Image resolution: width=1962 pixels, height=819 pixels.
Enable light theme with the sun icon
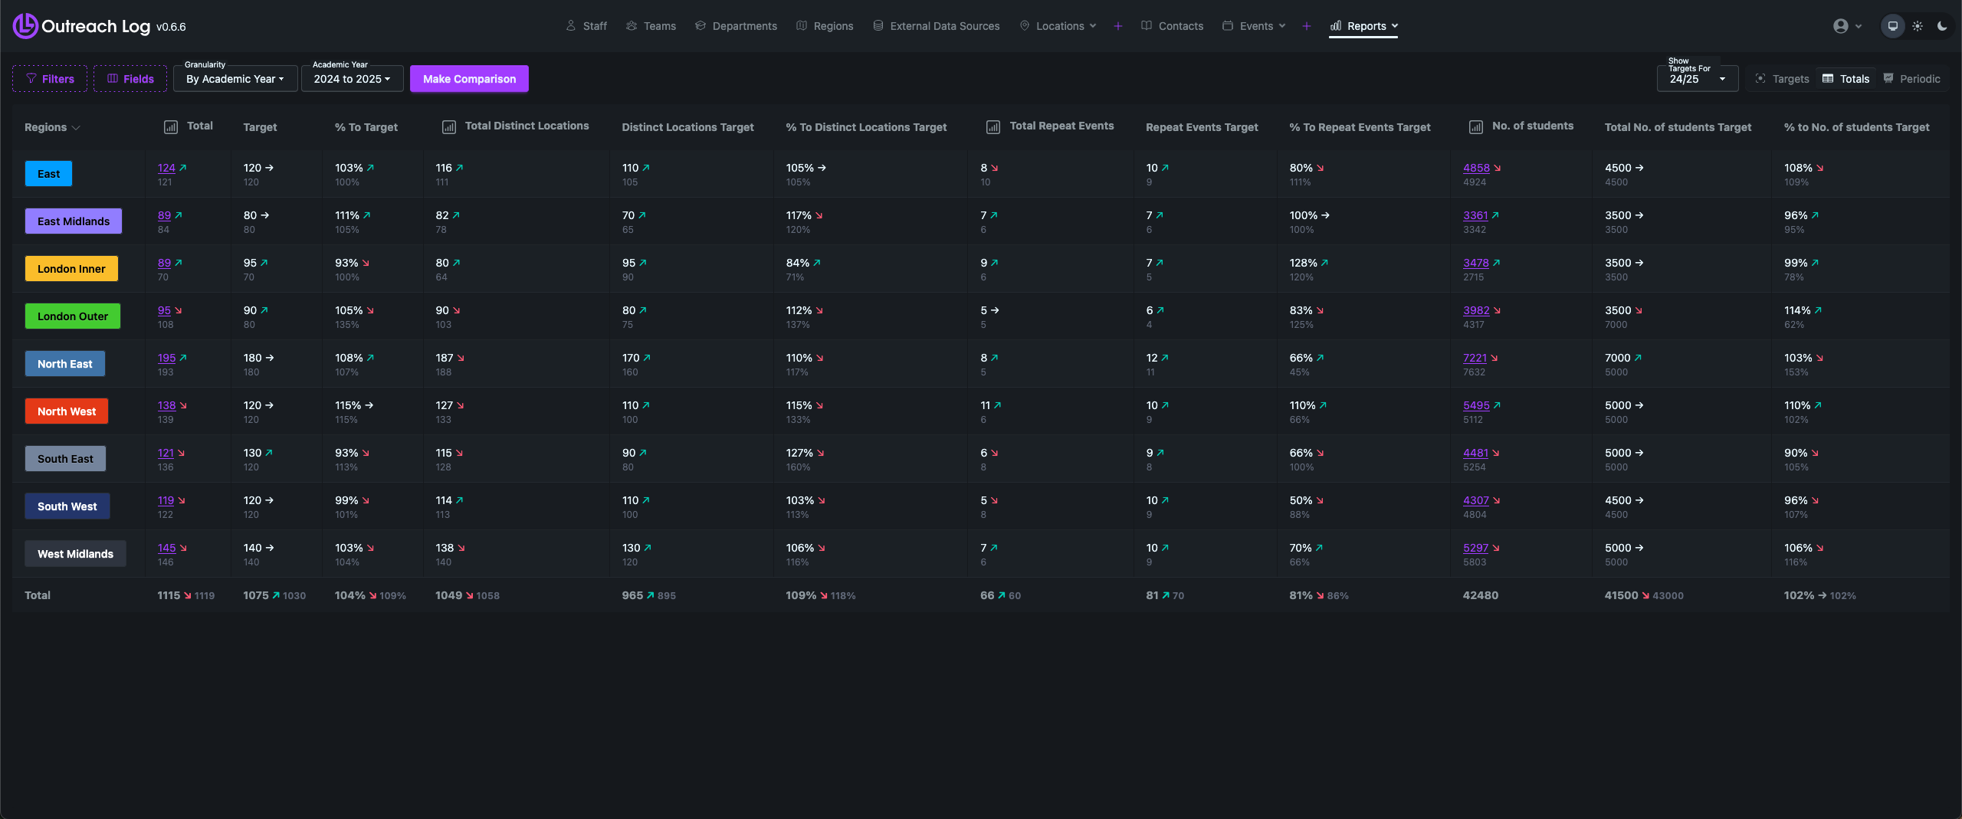point(1918,26)
